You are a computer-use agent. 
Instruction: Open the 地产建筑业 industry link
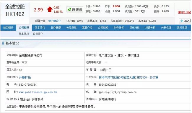[55, 21]
